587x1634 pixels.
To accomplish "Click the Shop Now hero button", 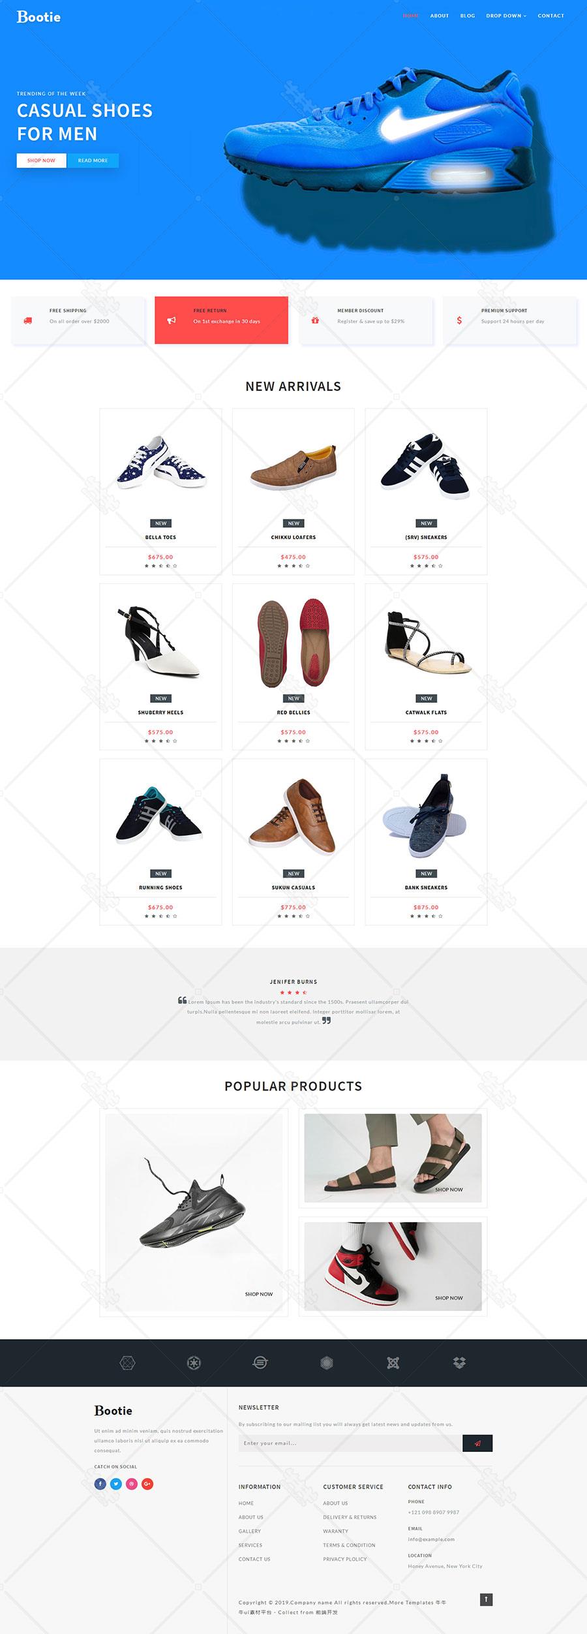I will tap(41, 161).
